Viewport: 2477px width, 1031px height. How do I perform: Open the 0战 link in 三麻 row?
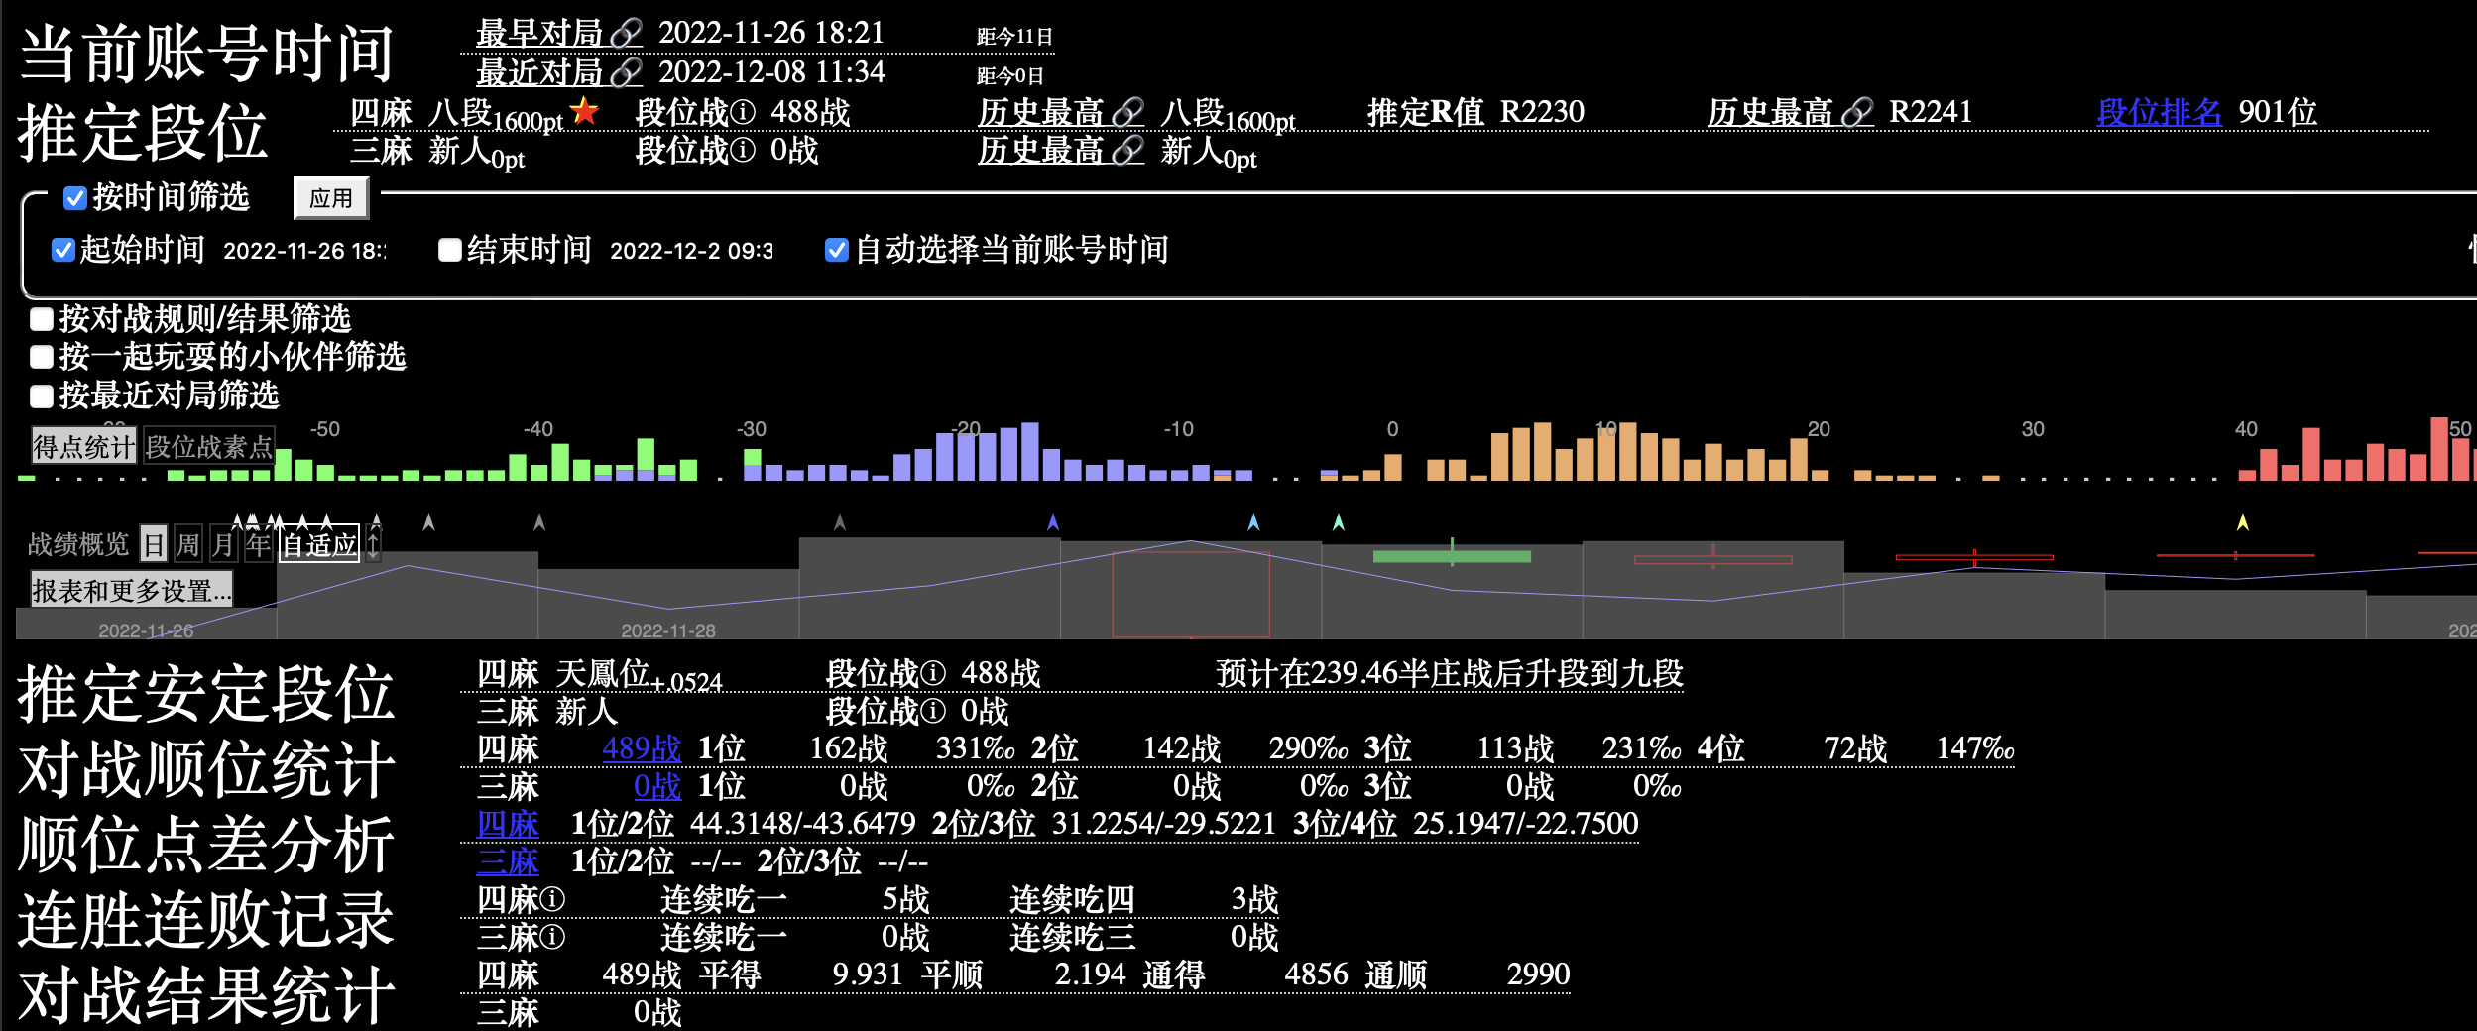(x=657, y=786)
